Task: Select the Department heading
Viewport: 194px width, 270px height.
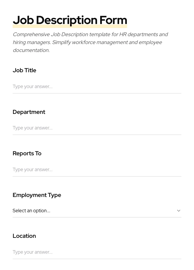Action: tap(29, 112)
